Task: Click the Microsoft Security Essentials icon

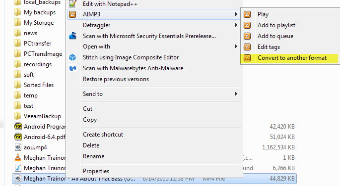Action: 72,36
